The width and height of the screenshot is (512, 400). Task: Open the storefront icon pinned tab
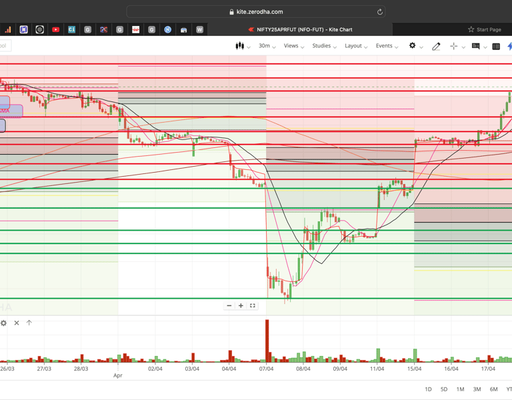tap(183, 30)
